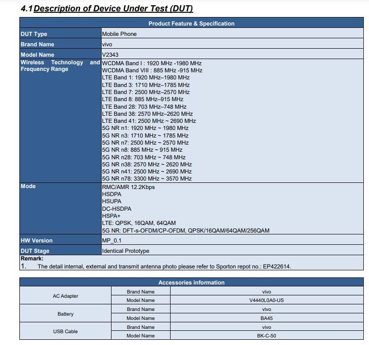Select the "HSUPA" mode entry
Screen dimensions: 369x345
point(112,201)
